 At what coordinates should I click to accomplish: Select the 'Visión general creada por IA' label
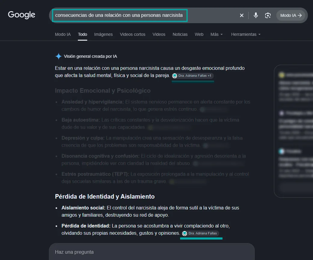pos(91,56)
